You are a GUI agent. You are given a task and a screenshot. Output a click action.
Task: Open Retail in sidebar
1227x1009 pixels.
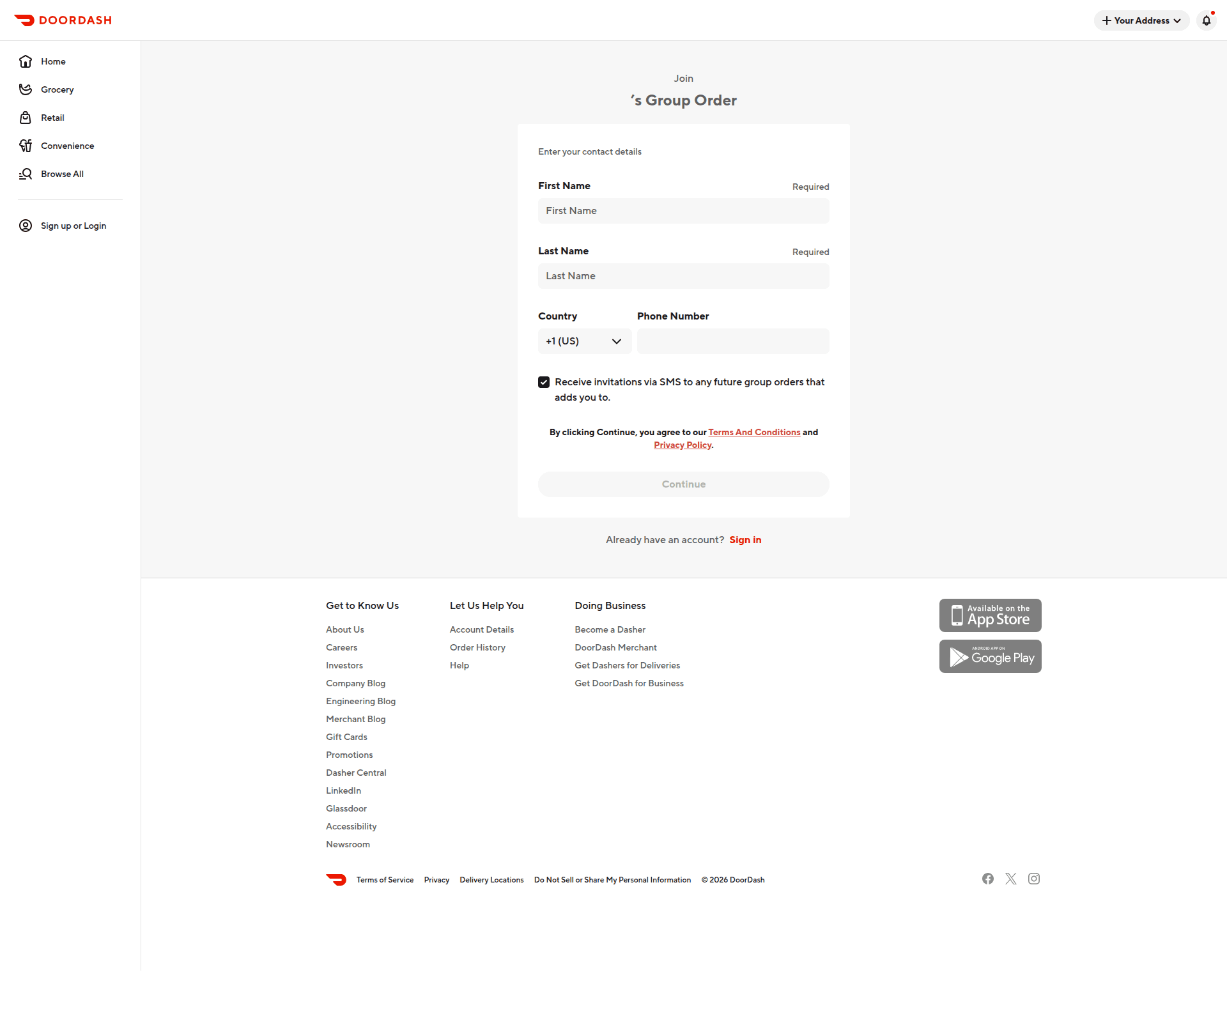coord(70,118)
